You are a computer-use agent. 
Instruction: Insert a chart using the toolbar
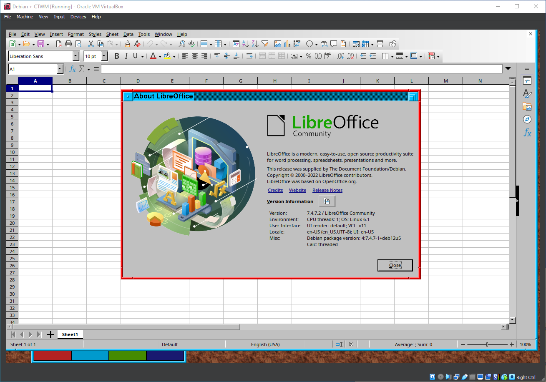coord(287,44)
